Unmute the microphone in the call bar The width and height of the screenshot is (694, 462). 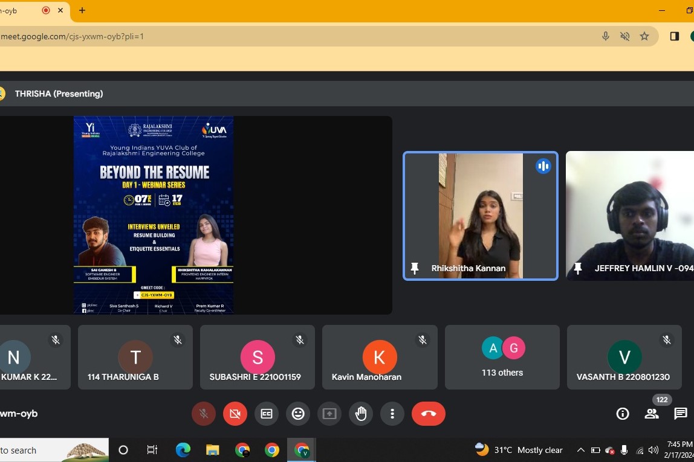tap(204, 414)
